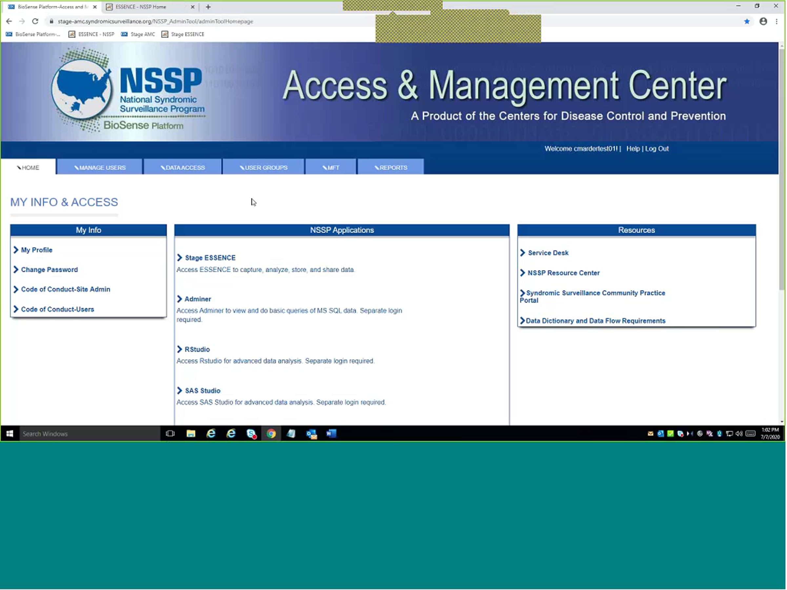Open Code of Conduct-Users link
Image resolution: width=787 pixels, height=590 pixels.
(x=58, y=309)
